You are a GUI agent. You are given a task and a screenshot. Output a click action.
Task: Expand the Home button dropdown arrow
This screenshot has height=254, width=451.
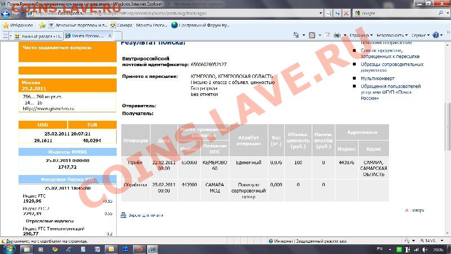304,35
